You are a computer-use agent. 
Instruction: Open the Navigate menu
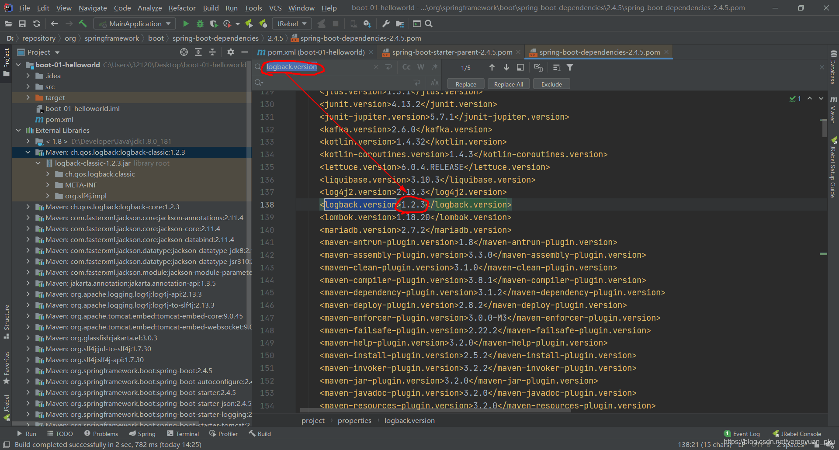(93, 8)
